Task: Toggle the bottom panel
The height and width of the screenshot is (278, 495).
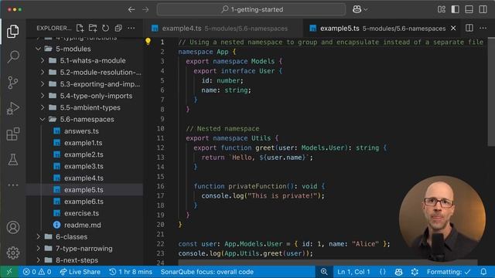Action: coord(469,9)
